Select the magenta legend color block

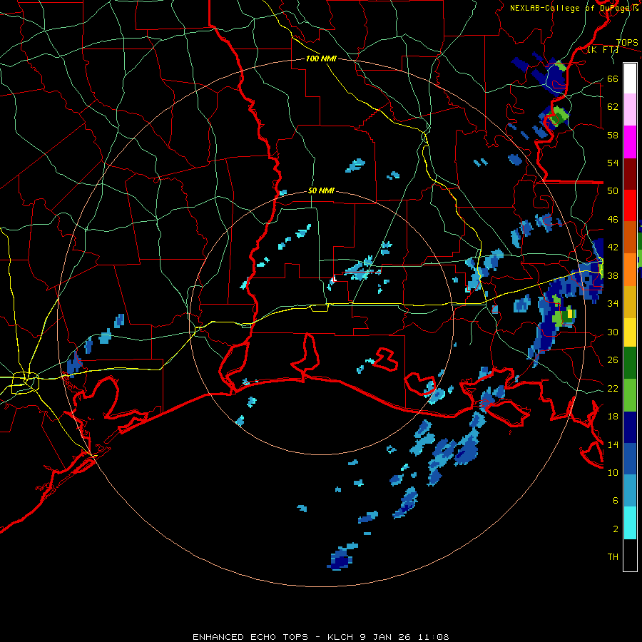click(630, 142)
